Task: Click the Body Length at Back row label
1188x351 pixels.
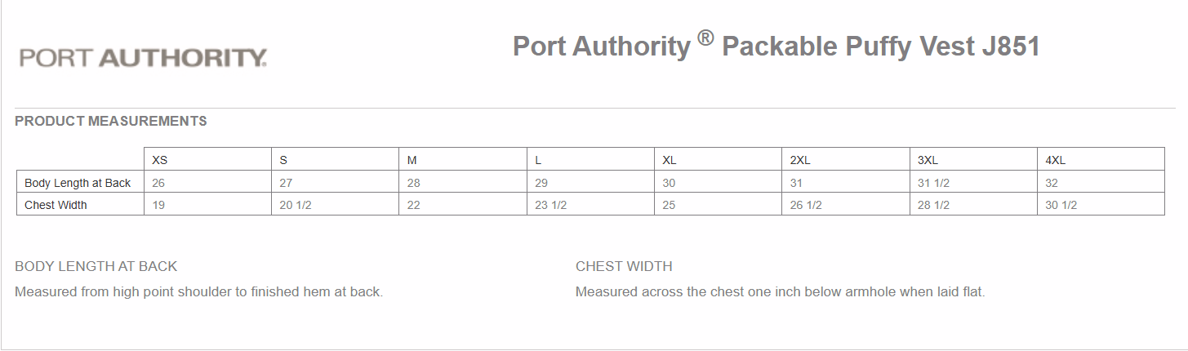Action: tap(78, 183)
